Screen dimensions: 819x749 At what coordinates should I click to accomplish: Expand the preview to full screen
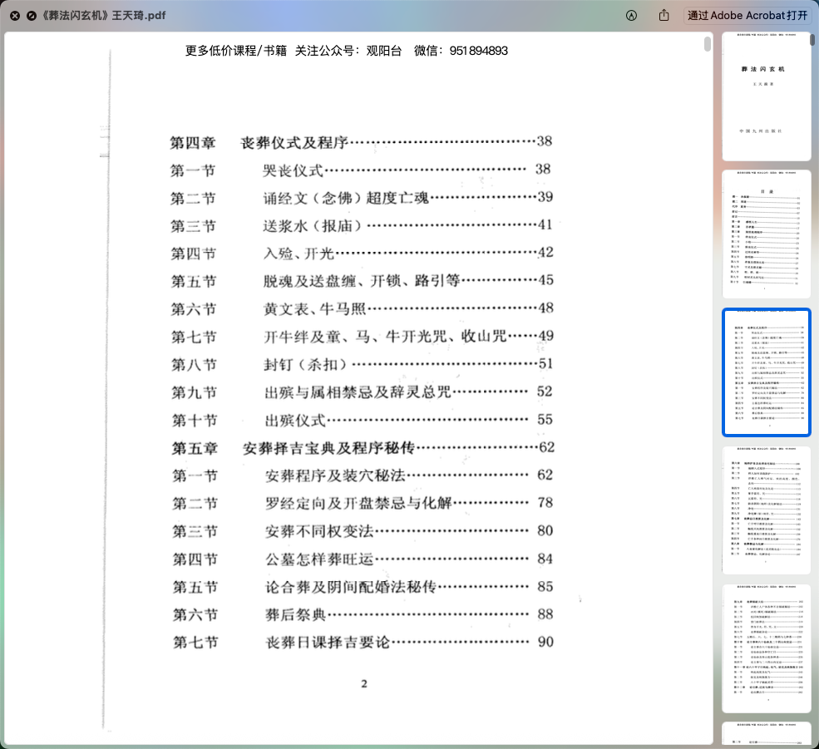coord(31,16)
